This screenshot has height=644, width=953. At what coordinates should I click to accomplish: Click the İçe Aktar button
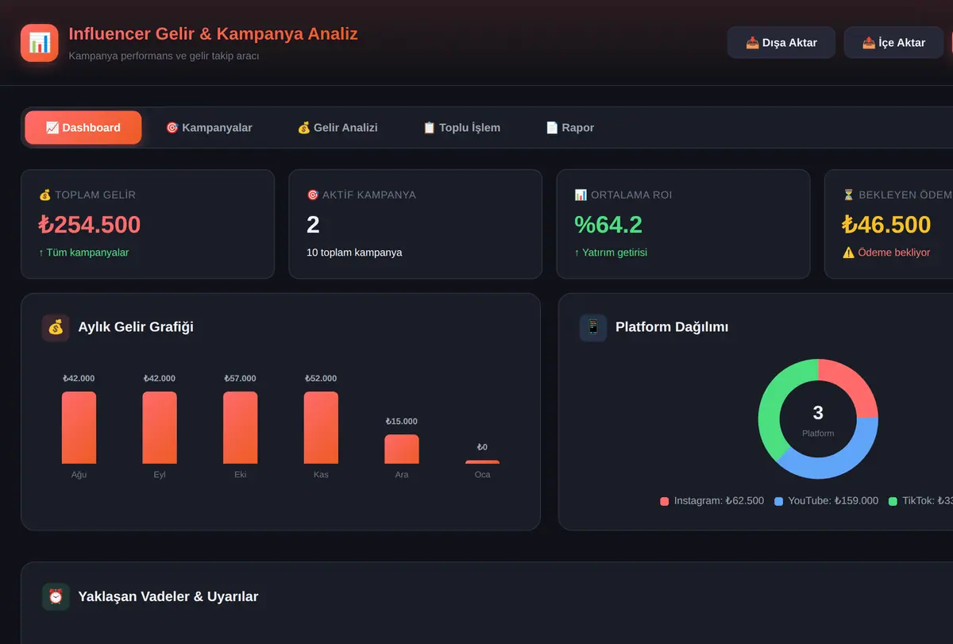[894, 43]
